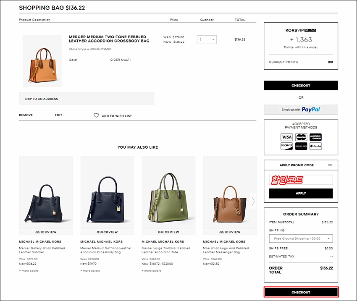This screenshot has width=357, height=301.
Task: Show more colors for Tri-Color Tote
Action: coord(151,271)
